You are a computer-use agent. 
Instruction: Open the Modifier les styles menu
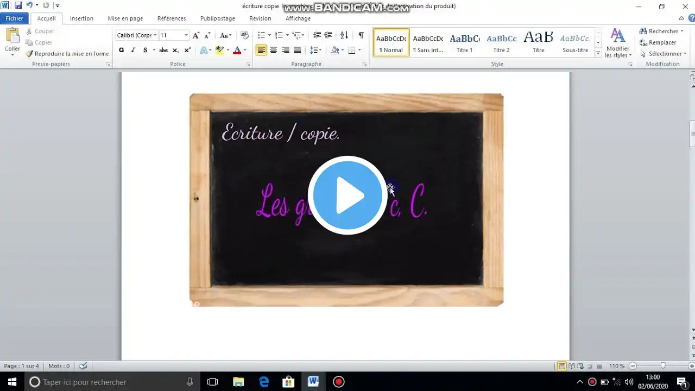tap(618, 43)
